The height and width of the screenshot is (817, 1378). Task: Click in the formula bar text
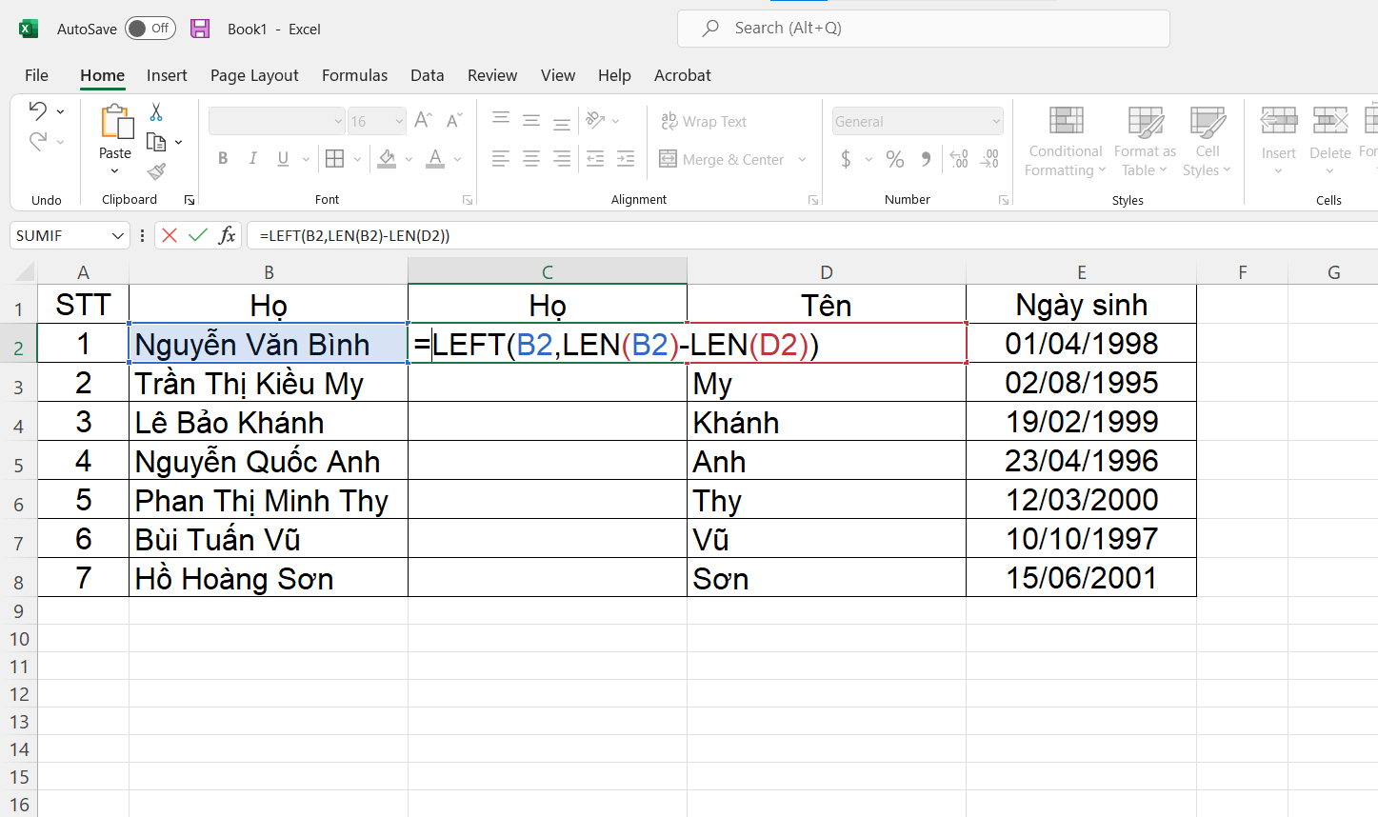pos(354,235)
